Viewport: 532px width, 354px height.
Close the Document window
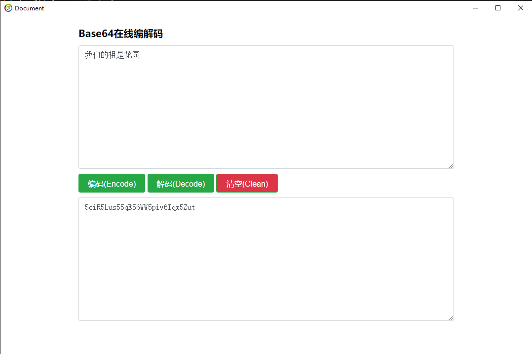[521, 8]
